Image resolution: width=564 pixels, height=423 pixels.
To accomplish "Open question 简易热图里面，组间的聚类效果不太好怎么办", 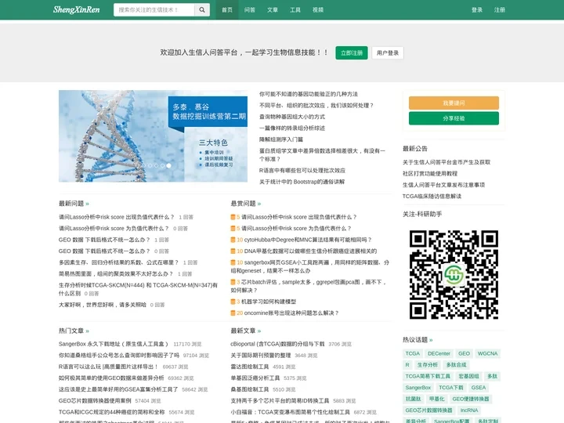I will [116, 274].
